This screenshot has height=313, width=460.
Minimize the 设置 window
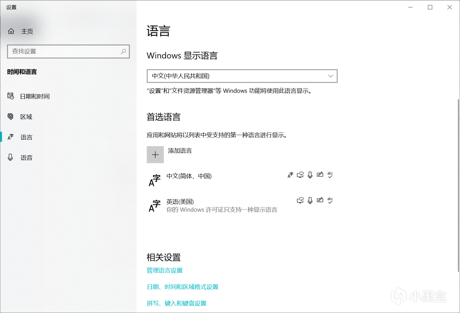click(x=410, y=7)
